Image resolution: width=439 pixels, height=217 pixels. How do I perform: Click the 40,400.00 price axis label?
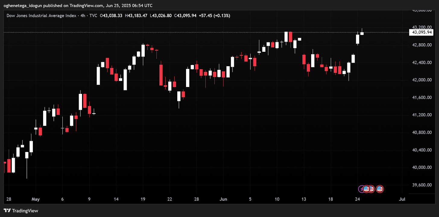pos(422,150)
